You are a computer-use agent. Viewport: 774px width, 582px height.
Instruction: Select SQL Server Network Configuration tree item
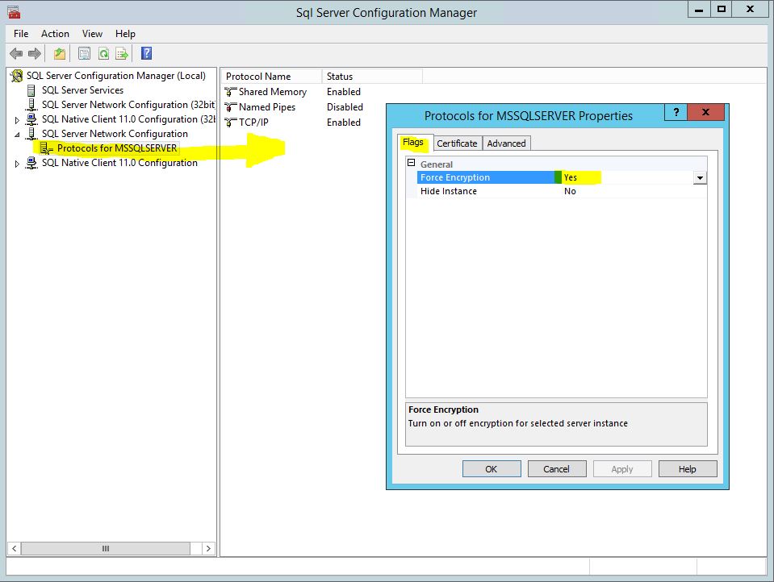point(115,134)
